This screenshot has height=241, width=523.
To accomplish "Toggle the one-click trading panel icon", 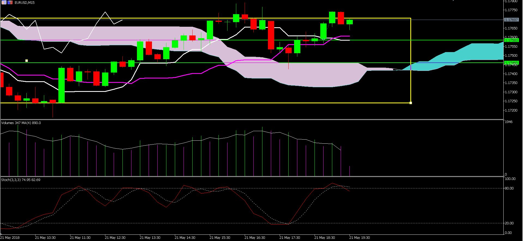I will [4, 2].
